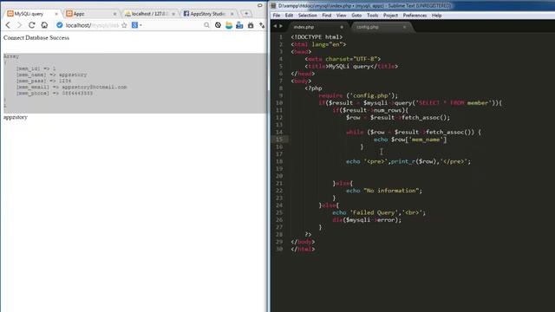Image resolution: width=555 pixels, height=312 pixels.
Task: Click the blue download extension icon
Action: click(239, 25)
